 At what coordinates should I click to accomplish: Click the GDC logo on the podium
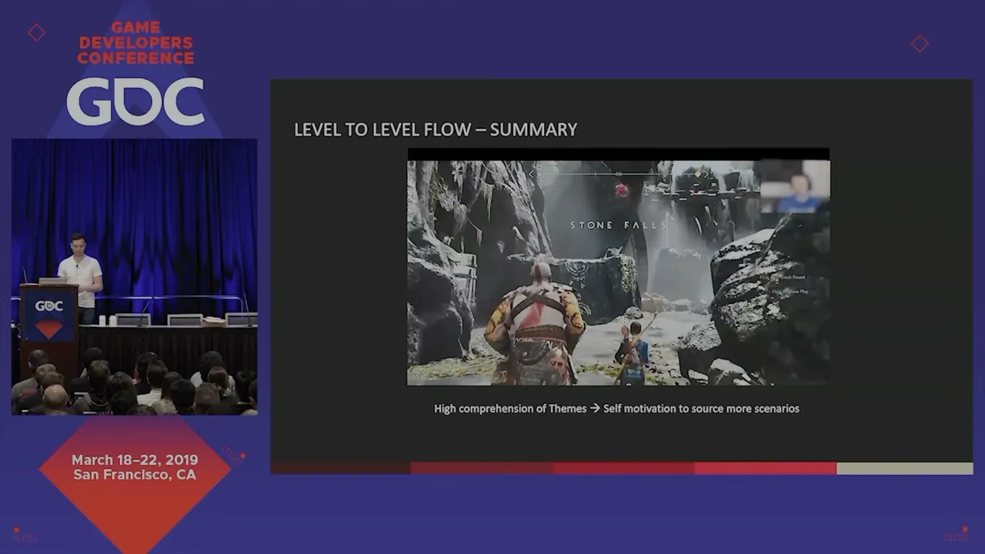48,306
